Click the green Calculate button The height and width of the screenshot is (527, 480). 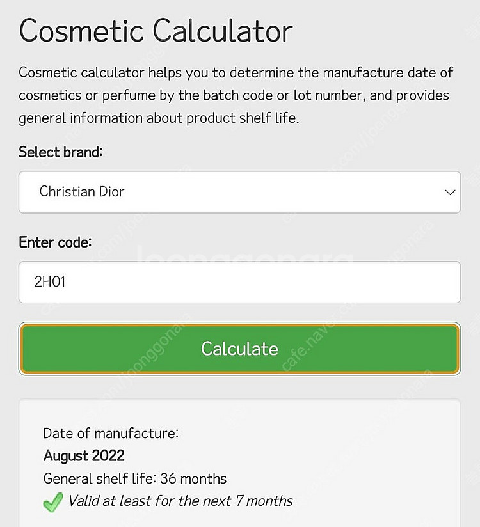coord(239,349)
